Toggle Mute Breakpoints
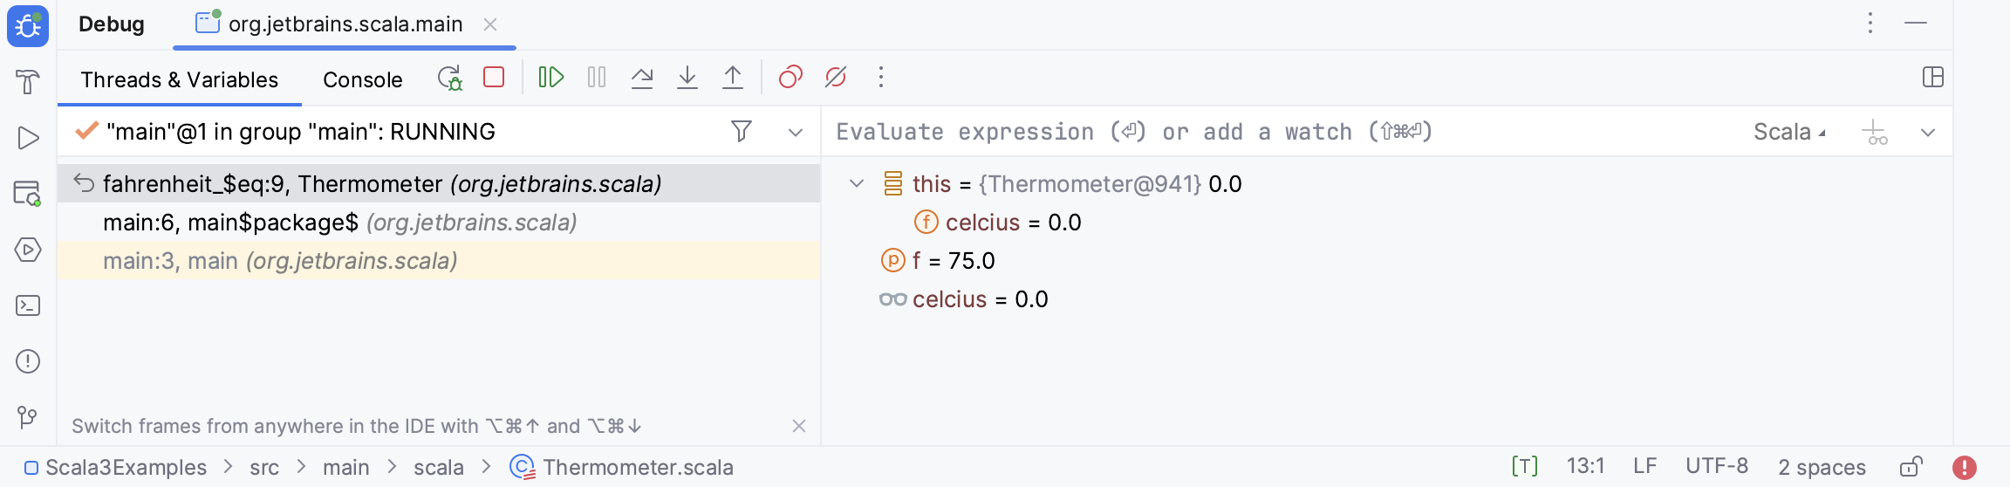 pos(836,78)
